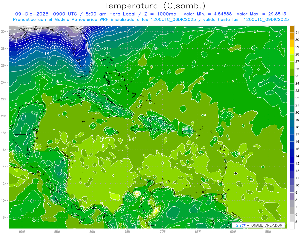Click the longitude axis label "55W"

point(268,231)
